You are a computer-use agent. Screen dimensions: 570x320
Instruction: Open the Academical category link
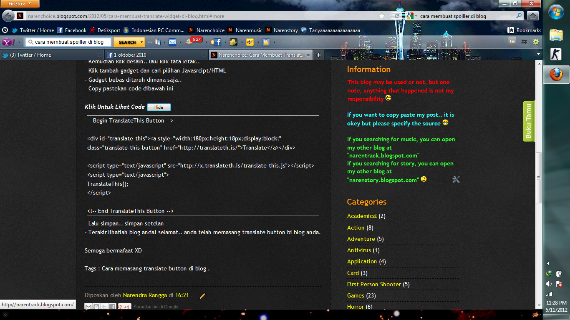point(362,216)
